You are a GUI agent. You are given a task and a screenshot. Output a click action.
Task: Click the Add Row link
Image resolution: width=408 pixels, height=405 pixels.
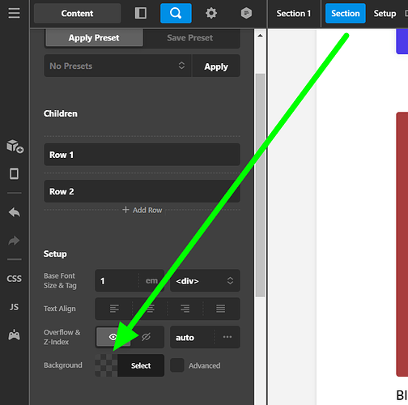coord(142,210)
